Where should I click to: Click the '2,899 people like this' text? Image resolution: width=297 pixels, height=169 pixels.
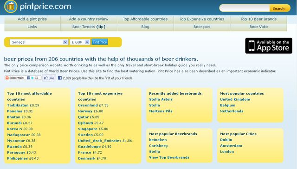click(78, 78)
